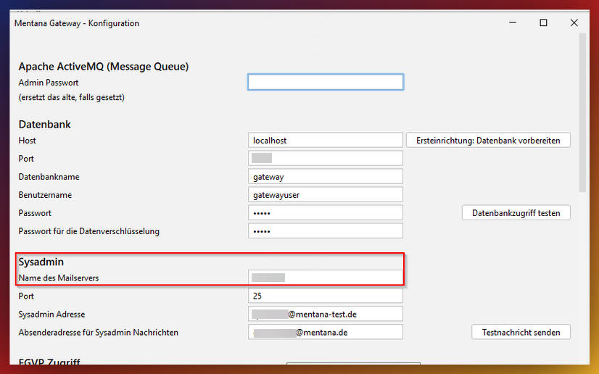Screen dimensions: 599x374
Task: Click the Benutzername field with gatewayuser
Action: pos(326,195)
